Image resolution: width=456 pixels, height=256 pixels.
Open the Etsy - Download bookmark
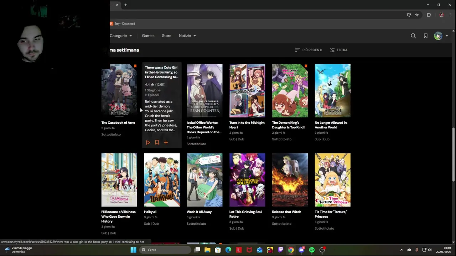tap(123, 23)
